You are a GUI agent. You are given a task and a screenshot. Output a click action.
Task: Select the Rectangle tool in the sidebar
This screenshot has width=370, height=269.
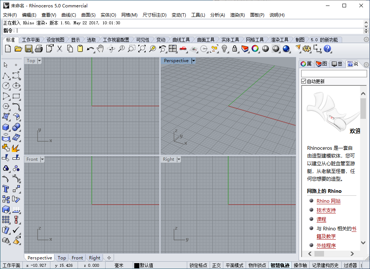pyautogui.click(x=16, y=96)
